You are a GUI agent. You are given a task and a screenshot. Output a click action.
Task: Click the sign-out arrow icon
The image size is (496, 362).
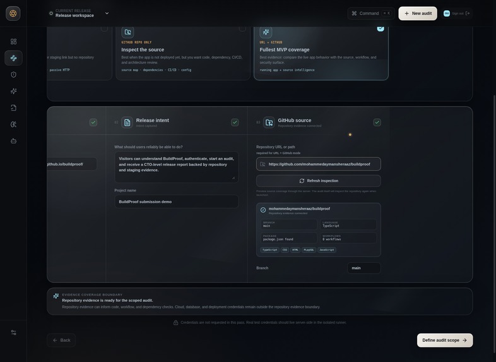[468, 13]
